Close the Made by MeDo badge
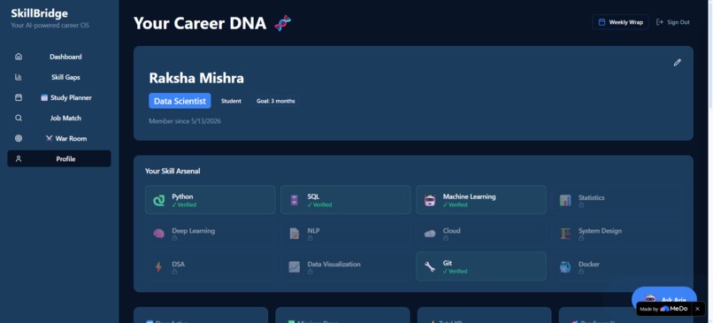The height and width of the screenshot is (323, 713). tap(697, 309)
